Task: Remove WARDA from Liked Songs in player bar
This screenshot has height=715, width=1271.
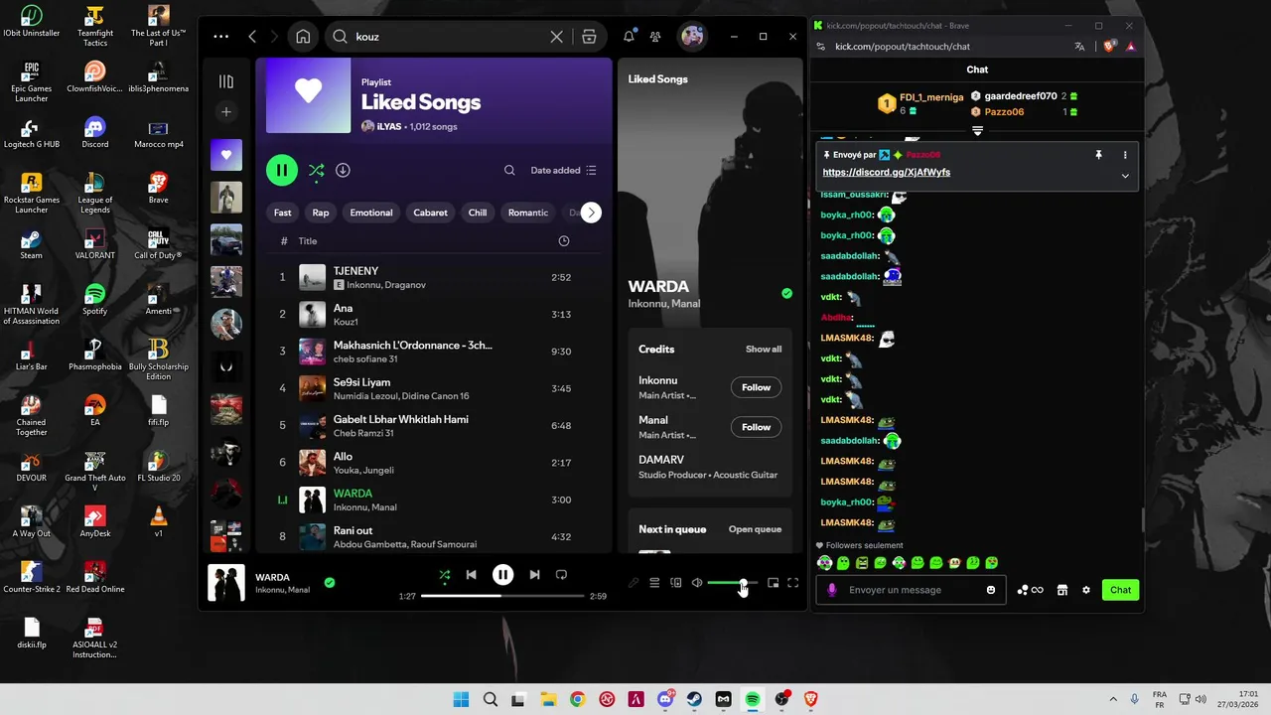Action: [x=330, y=583]
